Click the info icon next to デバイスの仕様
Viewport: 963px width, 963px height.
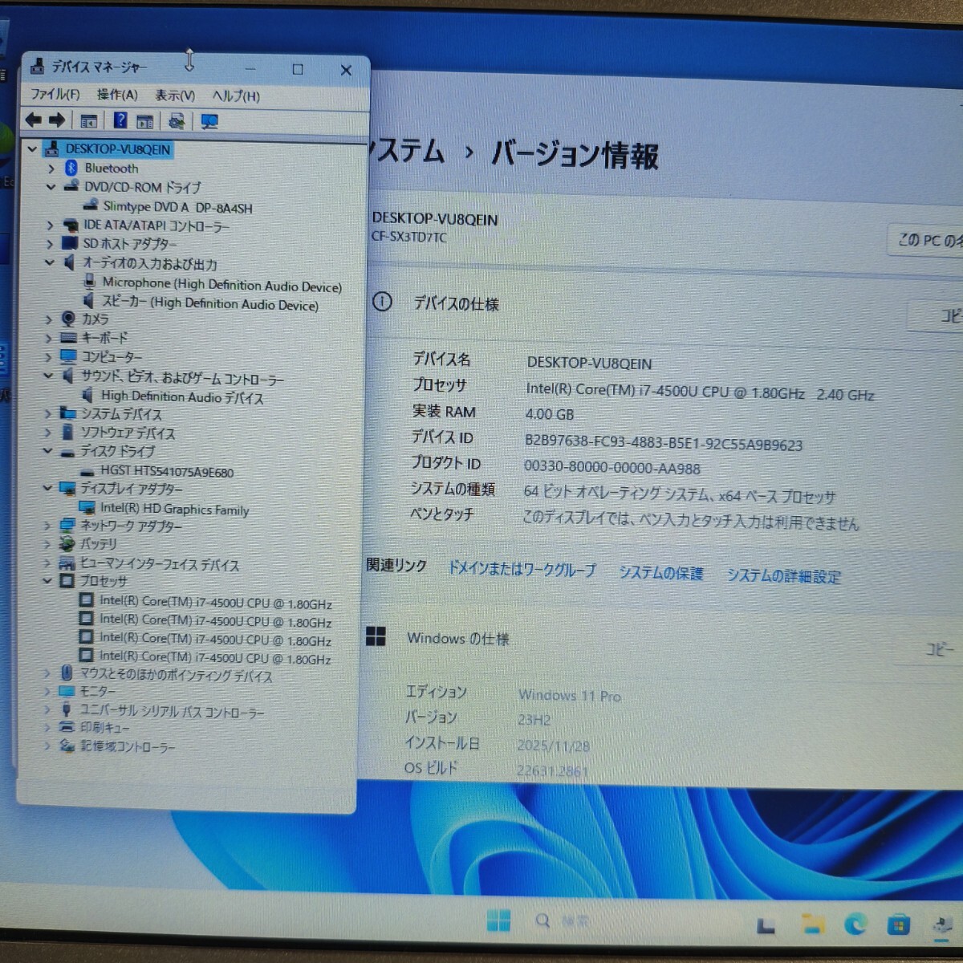tap(383, 302)
